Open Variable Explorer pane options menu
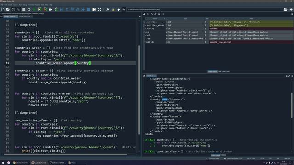This screenshot has width=294, height=165. point(292,14)
